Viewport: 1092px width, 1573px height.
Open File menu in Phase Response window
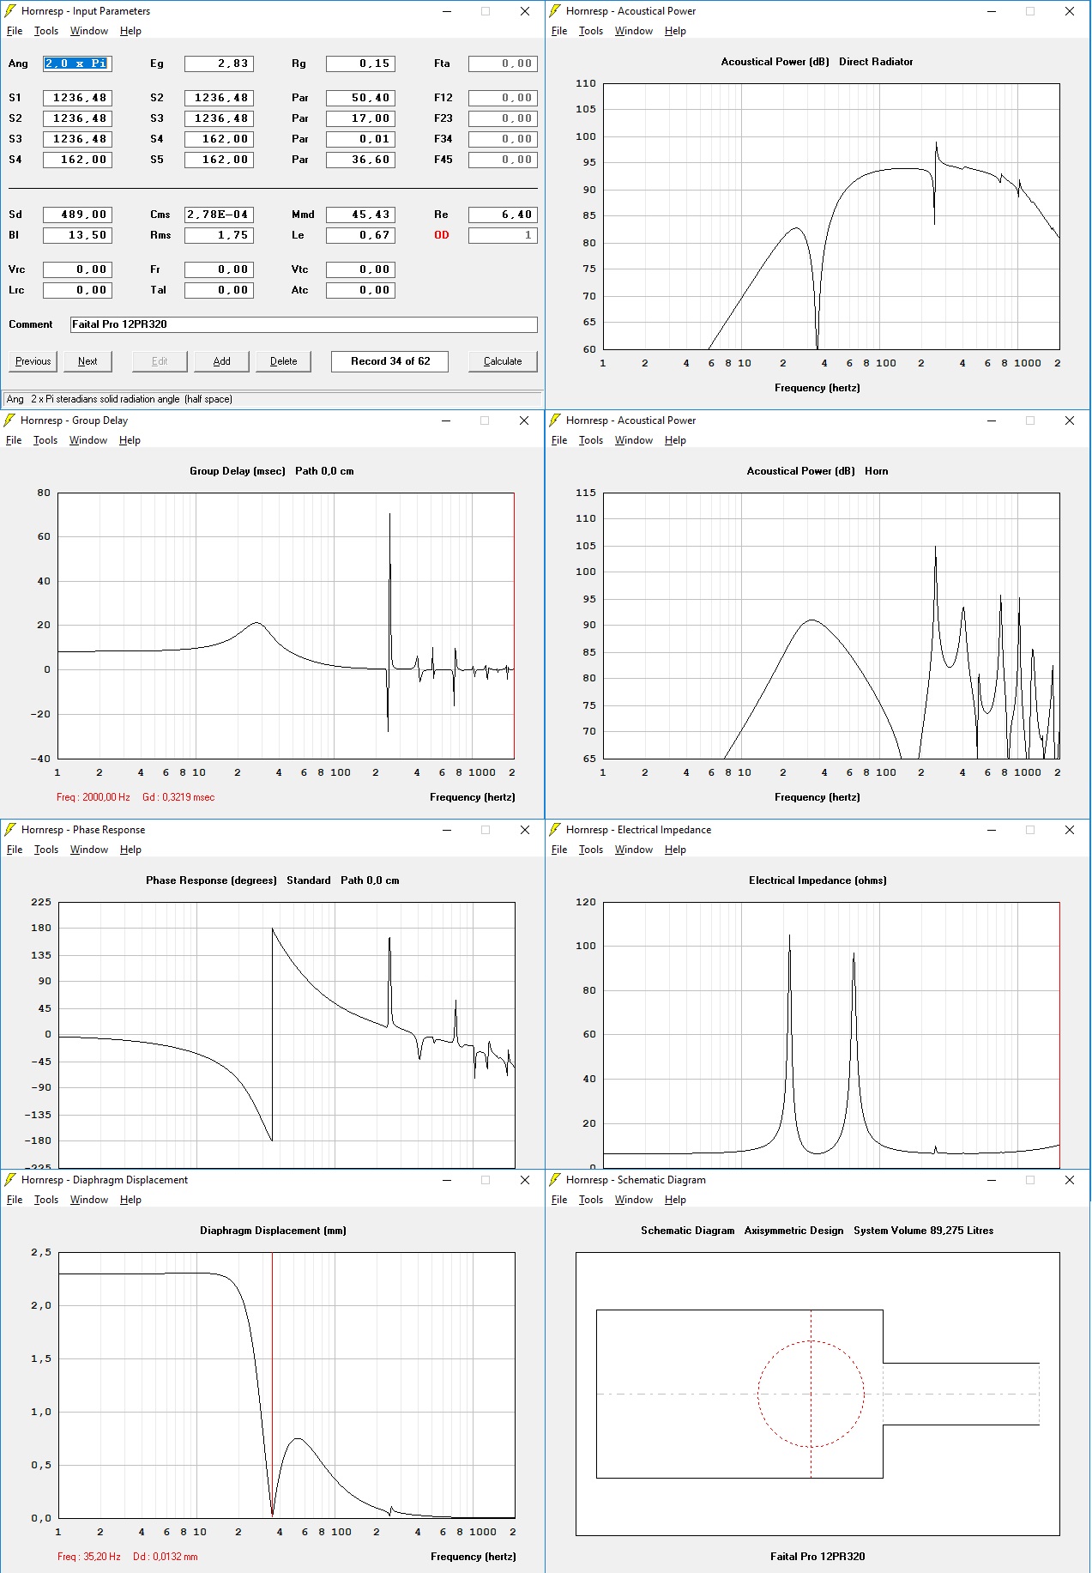pos(15,850)
